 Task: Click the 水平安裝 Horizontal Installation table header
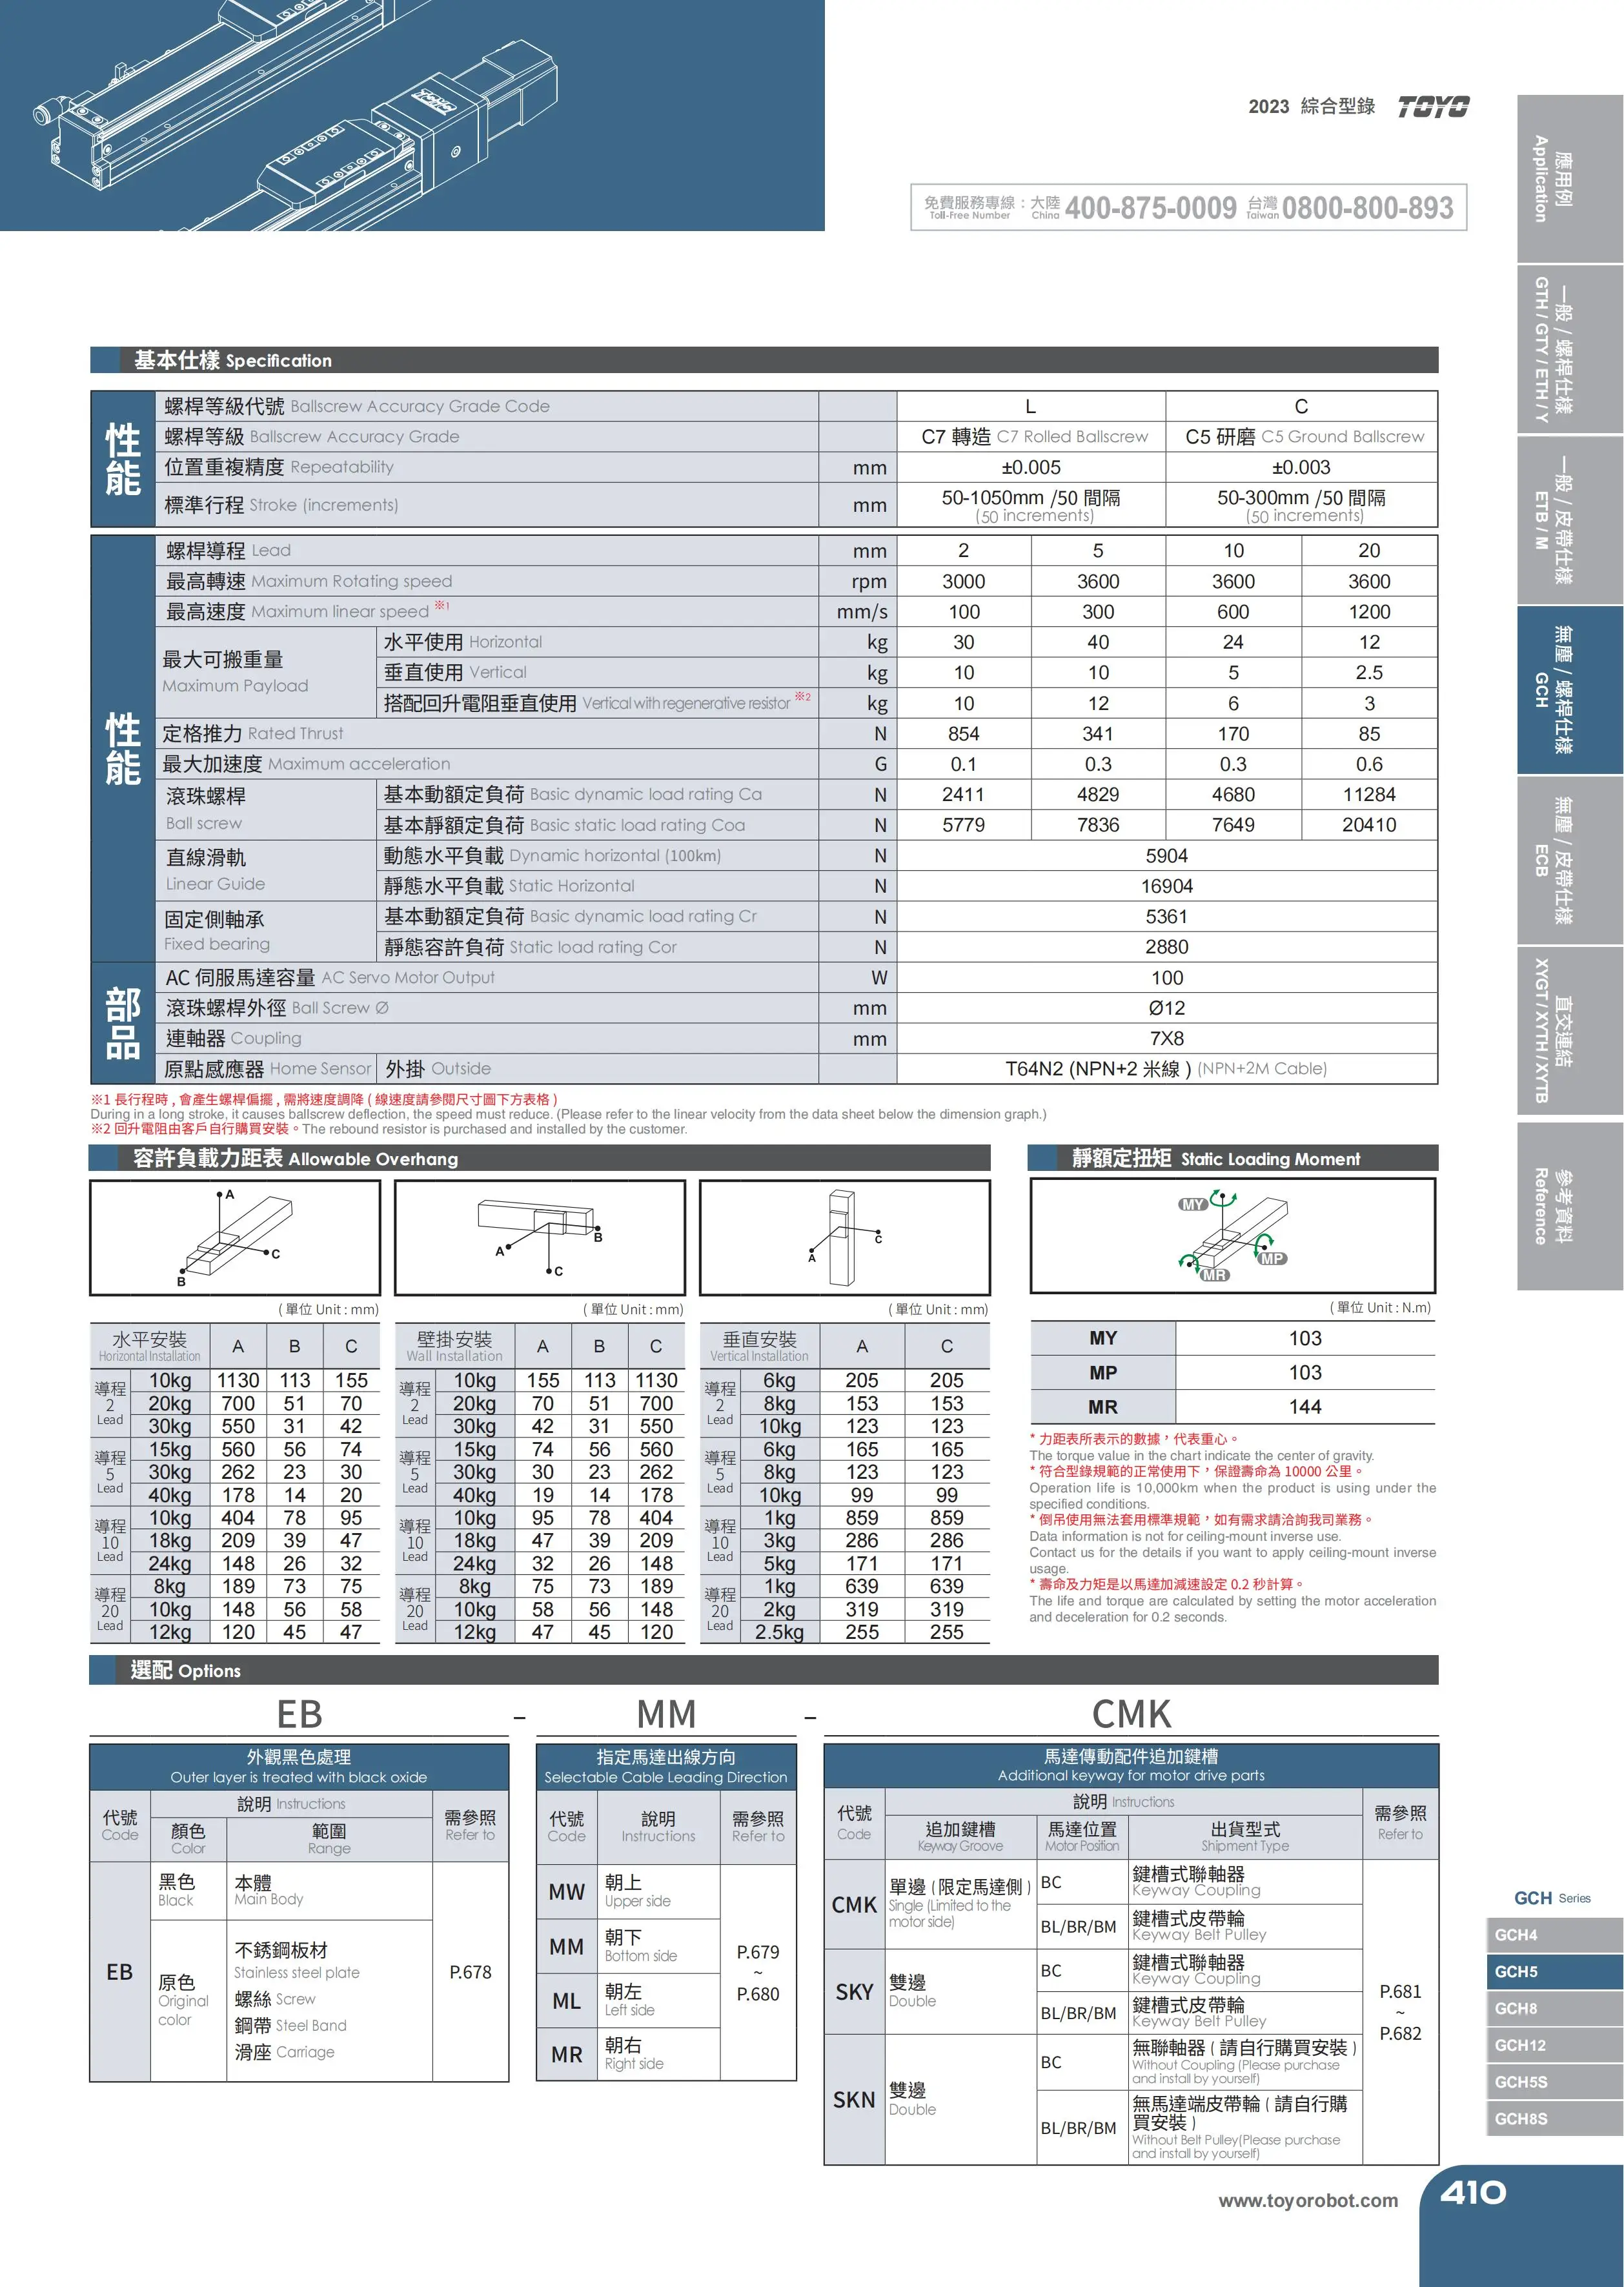click(x=150, y=1346)
